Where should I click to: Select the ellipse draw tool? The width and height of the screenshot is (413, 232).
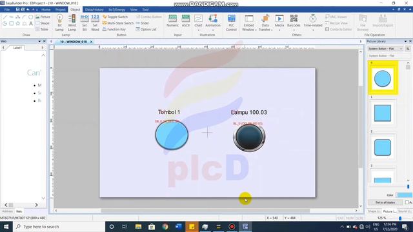pyautogui.click(x=31, y=17)
